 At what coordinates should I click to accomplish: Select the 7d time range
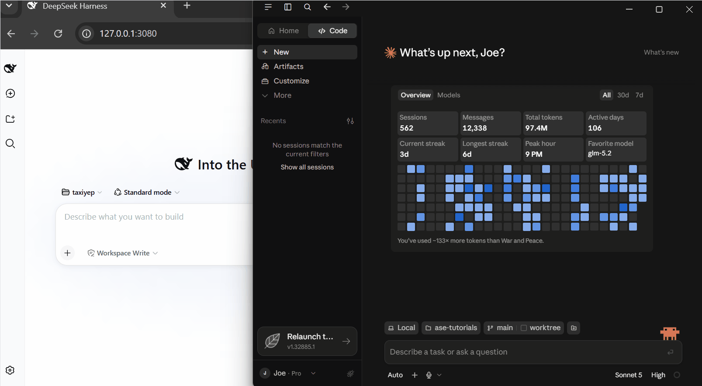coord(639,95)
